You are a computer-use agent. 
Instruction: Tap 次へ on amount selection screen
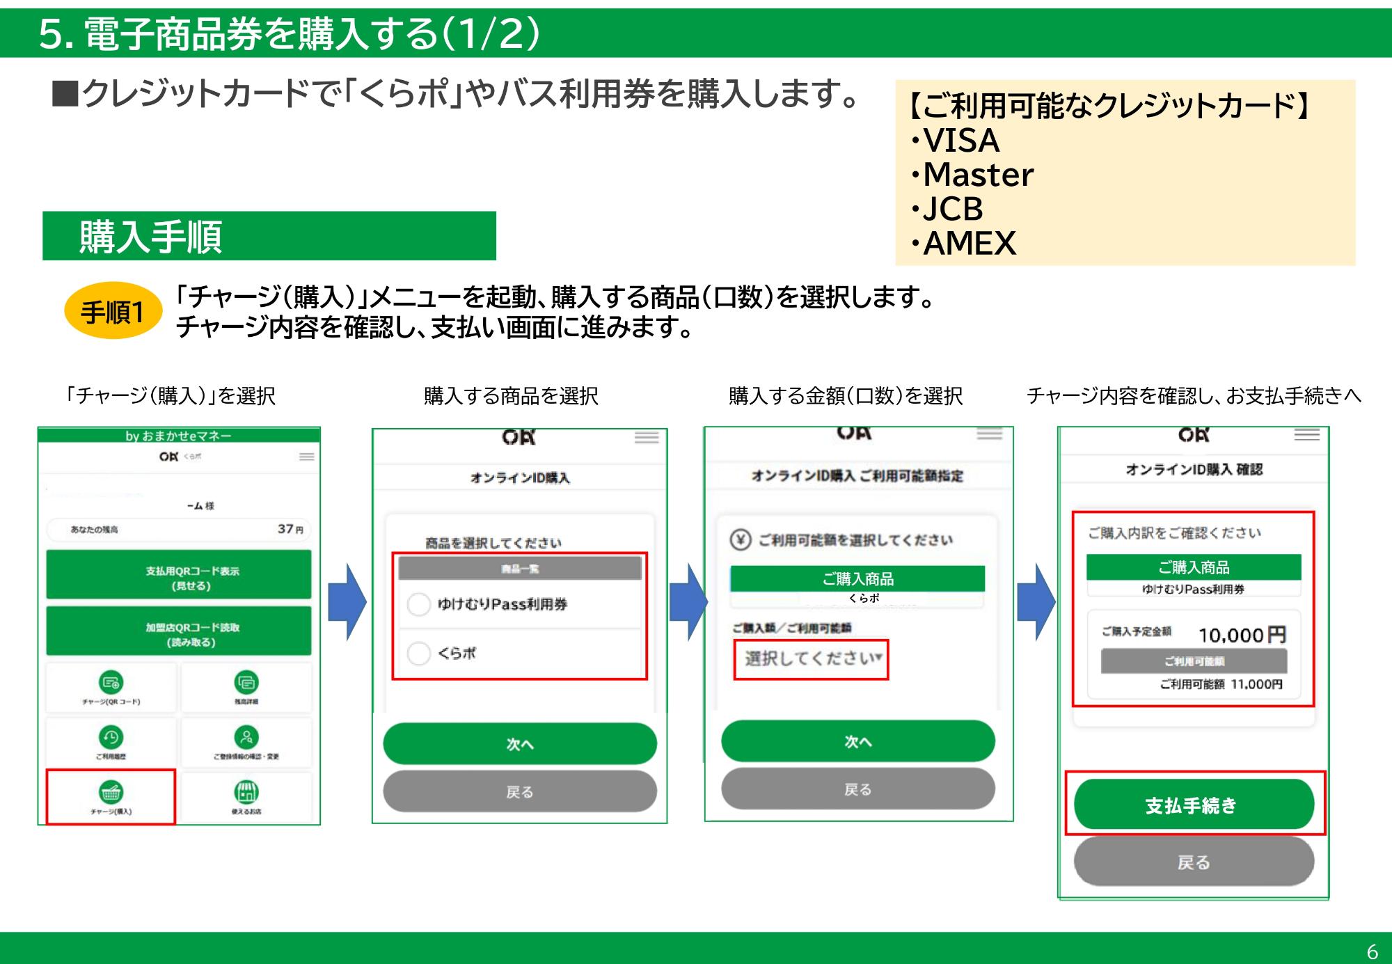click(x=858, y=741)
